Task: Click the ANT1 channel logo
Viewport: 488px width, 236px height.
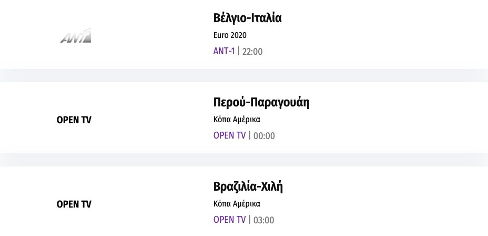Action: click(x=76, y=36)
